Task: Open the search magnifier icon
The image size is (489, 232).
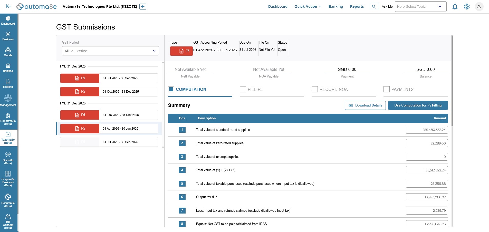Action: 374,6
